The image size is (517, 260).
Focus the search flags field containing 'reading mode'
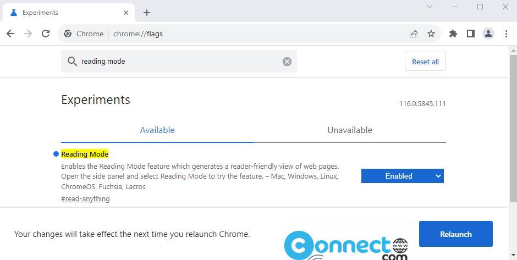[x=179, y=62]
